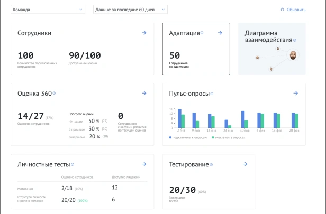Toggle the участвуют в опросах legend series
Screen dimensions: 326x214
pos(228,137)
